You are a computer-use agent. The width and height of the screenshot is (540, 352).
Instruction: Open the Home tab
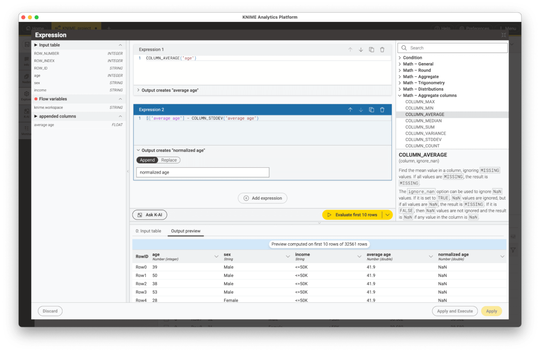coord(35,28)
